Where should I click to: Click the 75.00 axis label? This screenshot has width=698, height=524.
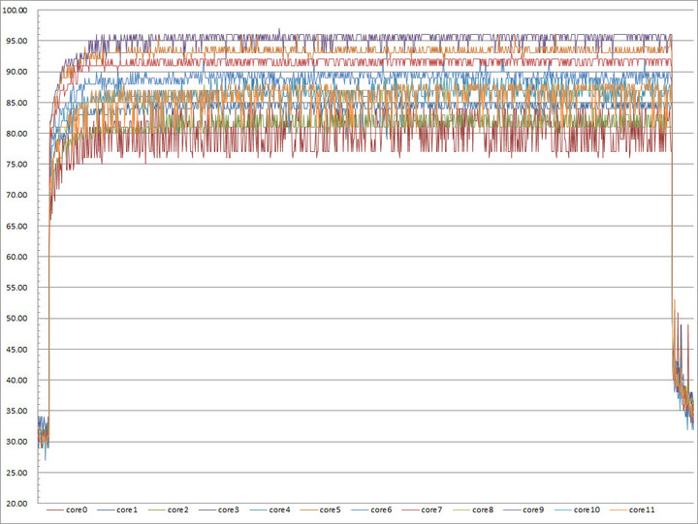16,164
